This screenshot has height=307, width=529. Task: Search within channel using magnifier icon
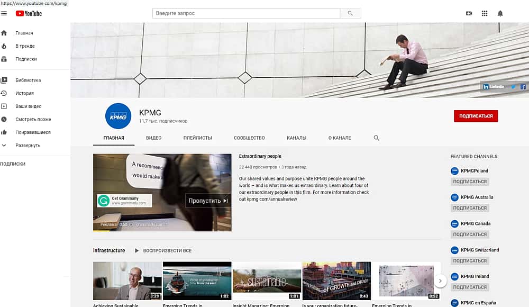(377, 138)
